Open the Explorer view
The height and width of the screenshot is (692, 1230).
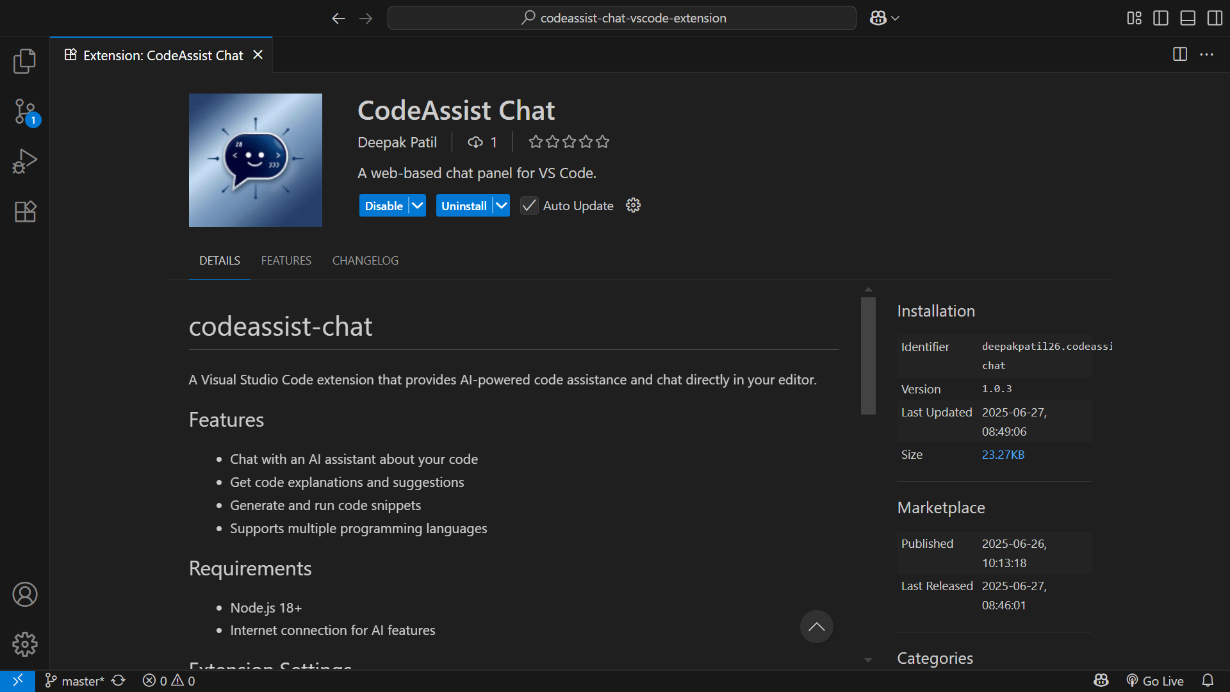24,61
